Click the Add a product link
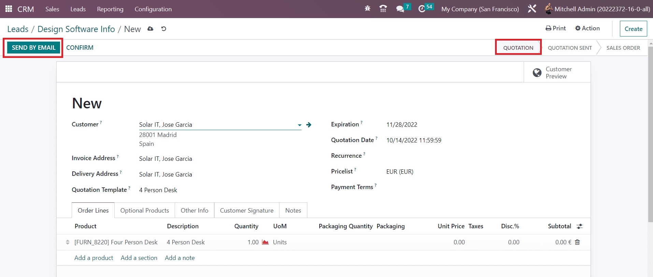Screen dimensions: 653x277 point(94,258)
